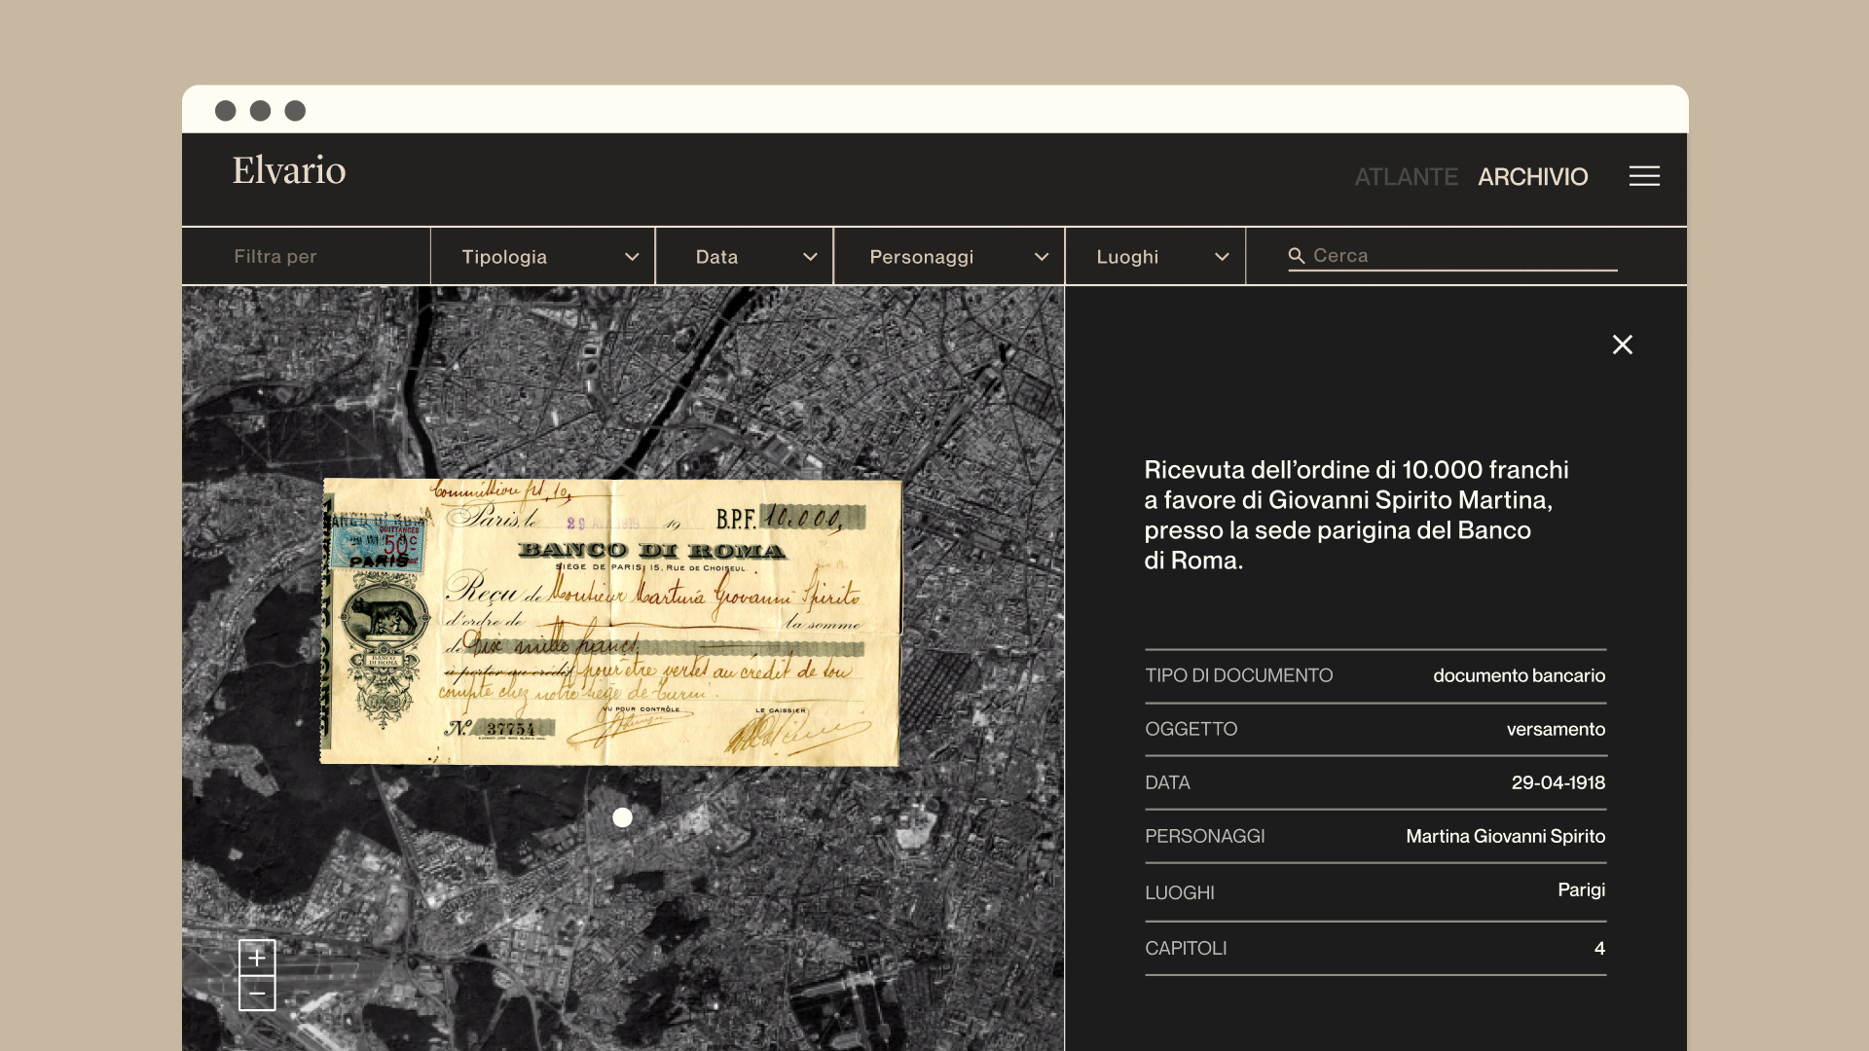Click the 'LUOGHI' row label

point(1179,892)
